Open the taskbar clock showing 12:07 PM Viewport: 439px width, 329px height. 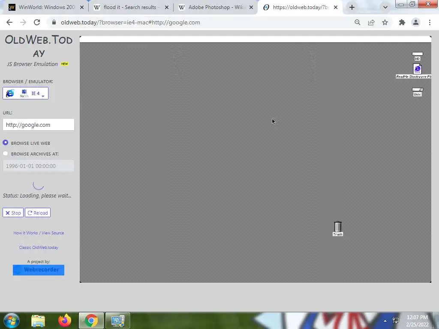pyautogui.click(x=417, y=320)
